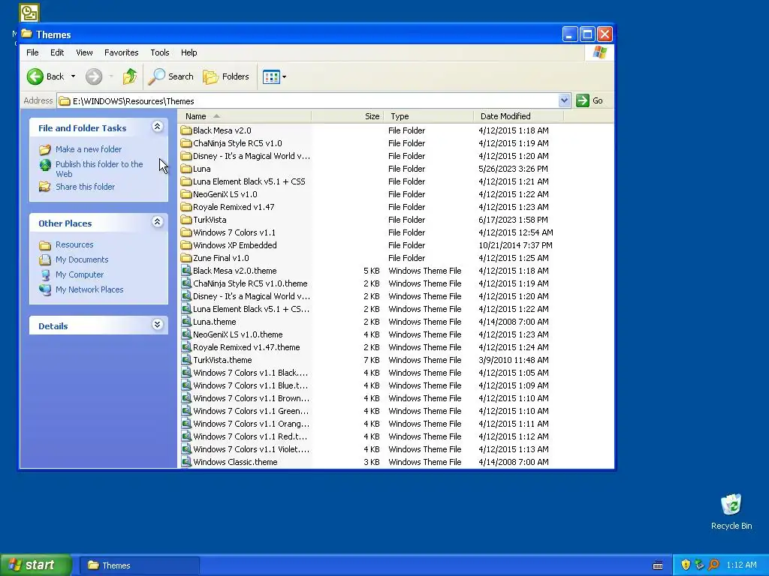Collapse the File and Folder Tasks panel
This screenshot has width=769, height=576.
[x=158, y=127]
